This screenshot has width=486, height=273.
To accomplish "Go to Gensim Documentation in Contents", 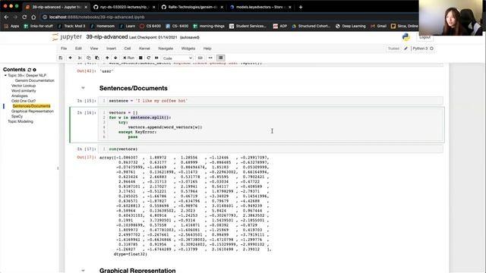I will pyautogui.click(x=35, y=80).
